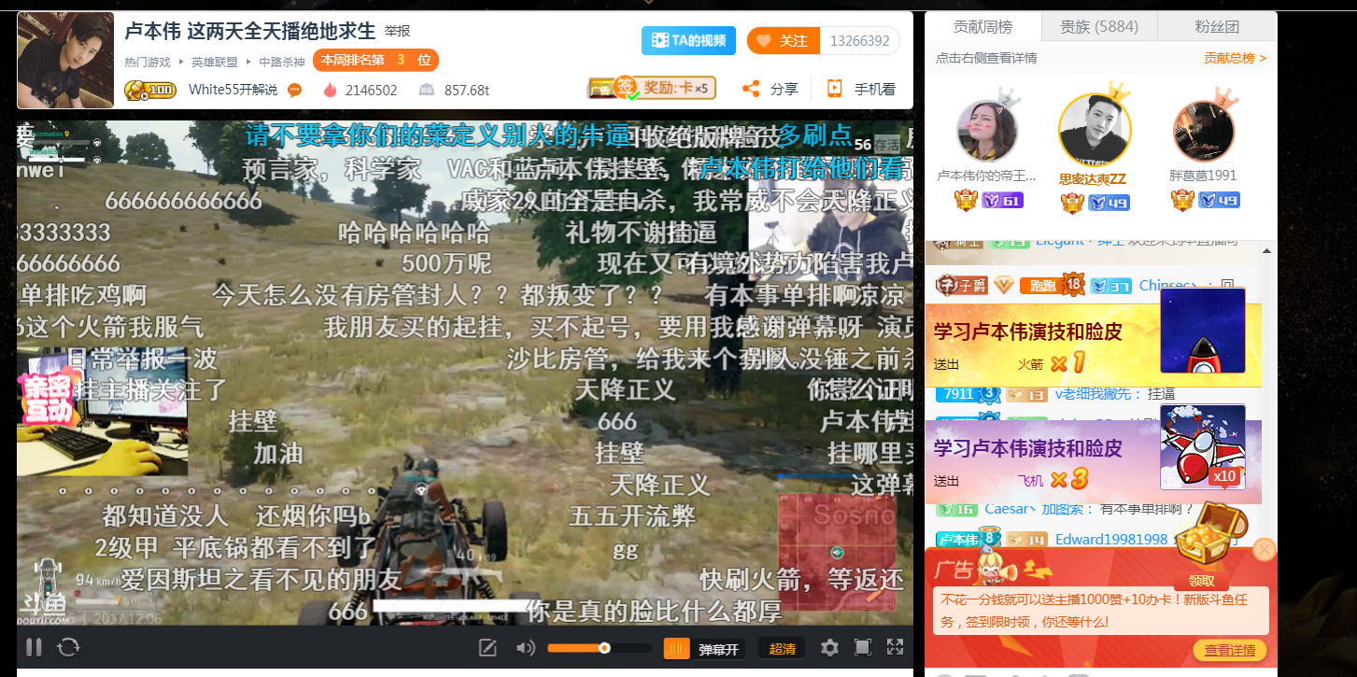Go to 英雄联盟 category
1357x677 pixels.
[x=215, y=62]
